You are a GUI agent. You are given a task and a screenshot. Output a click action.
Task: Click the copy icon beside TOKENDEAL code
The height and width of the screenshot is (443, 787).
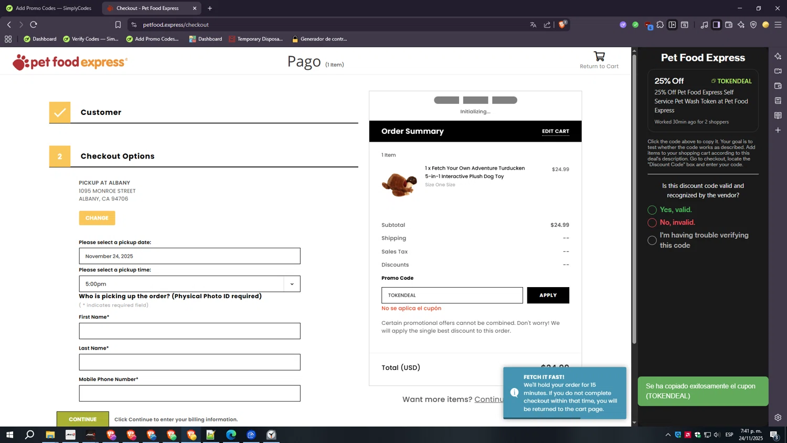coord(714,81)
